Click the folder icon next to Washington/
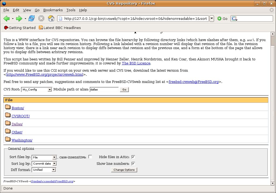Image resolution: width=276 pixels, height=193 pixels. point(8,139)
